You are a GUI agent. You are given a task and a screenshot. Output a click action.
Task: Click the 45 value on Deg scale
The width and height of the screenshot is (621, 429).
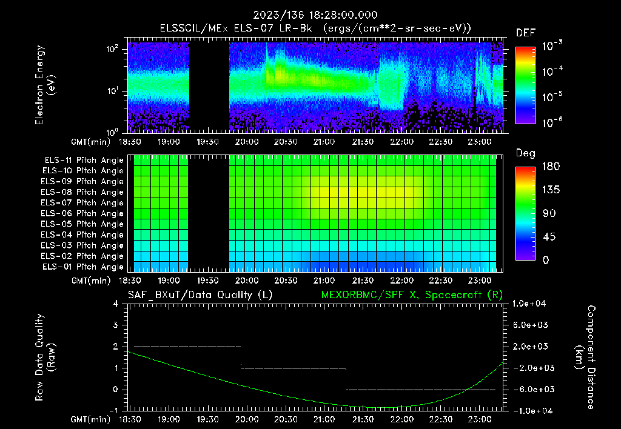(x=549, y=237)
